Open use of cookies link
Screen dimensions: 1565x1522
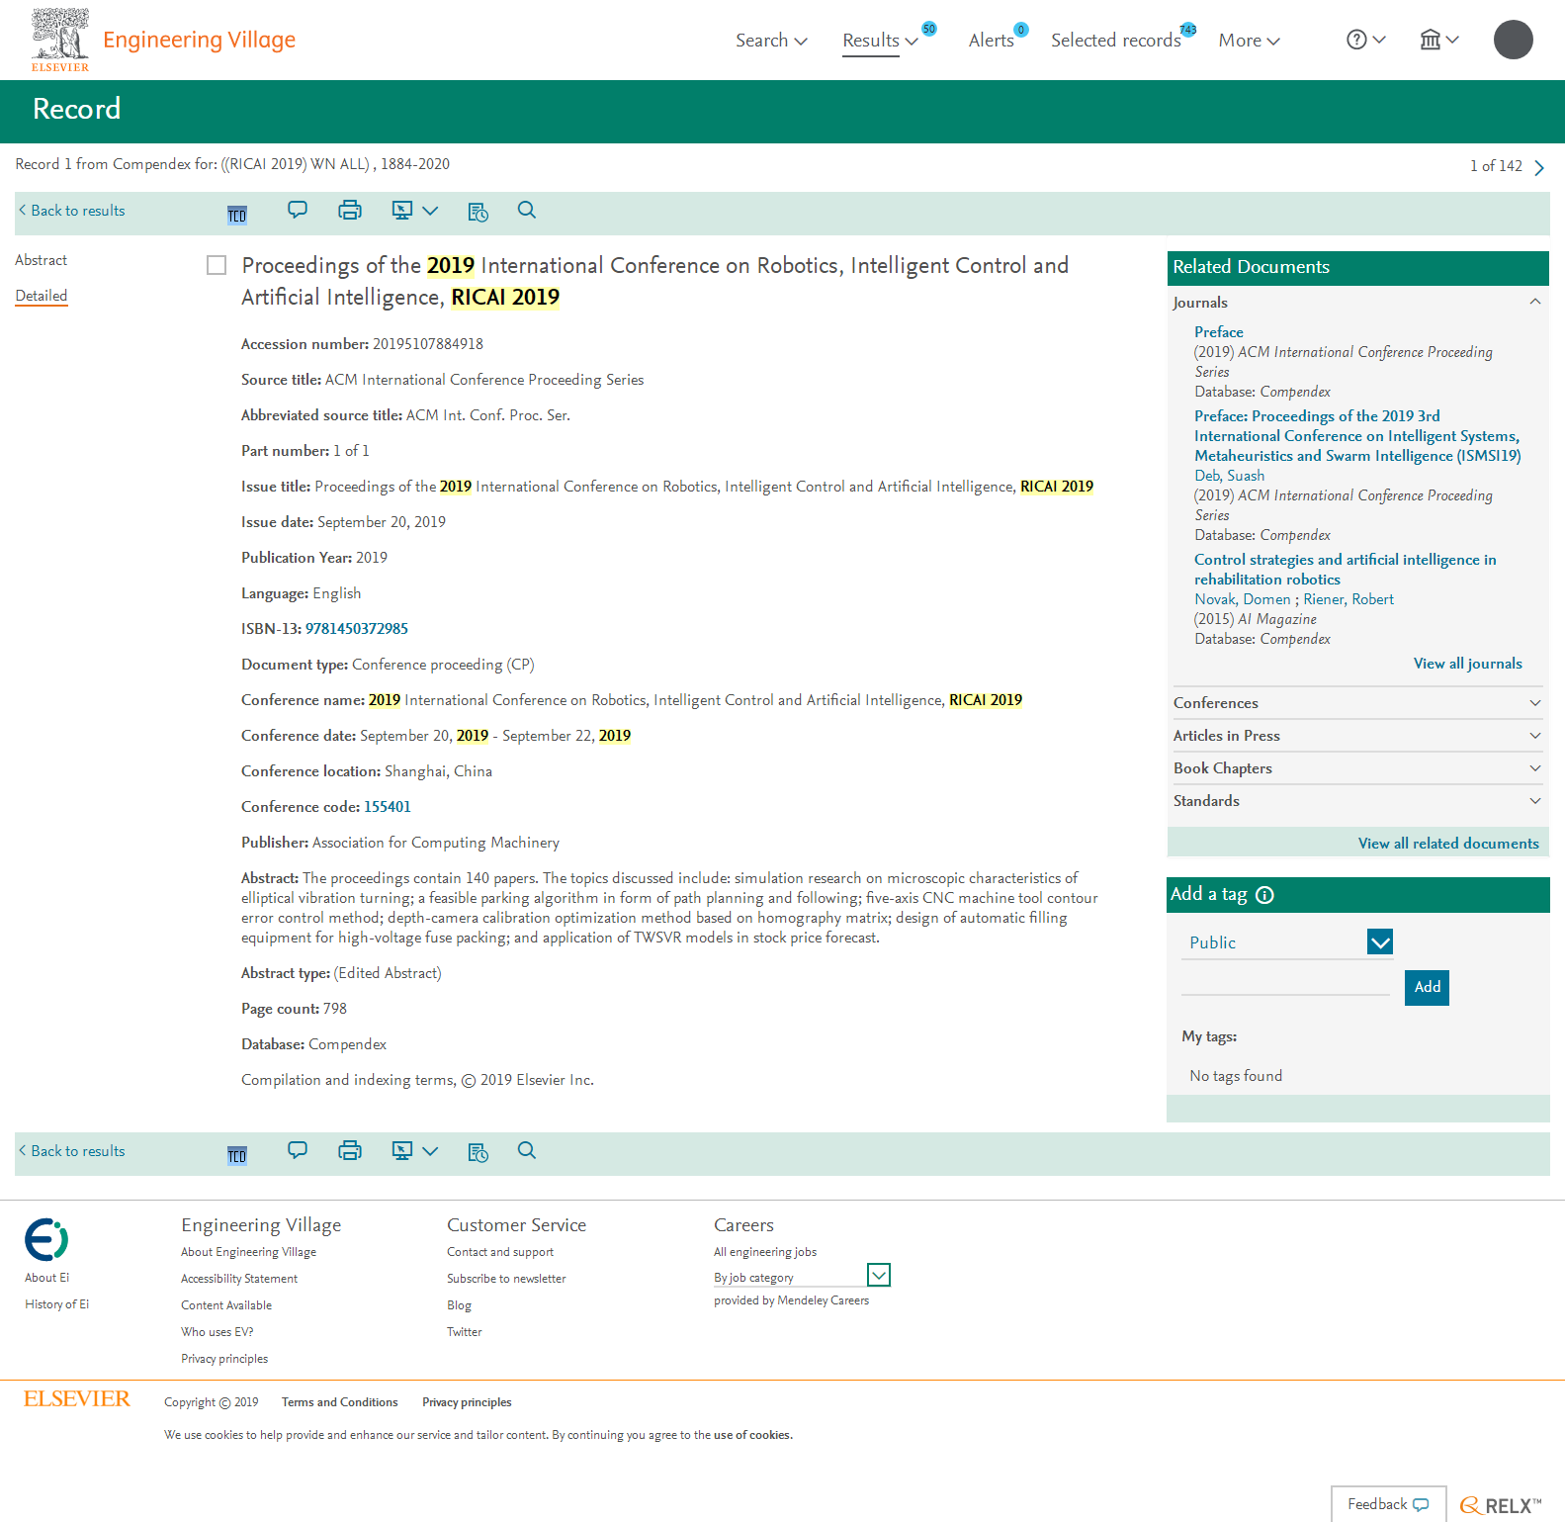[752, 1435]
